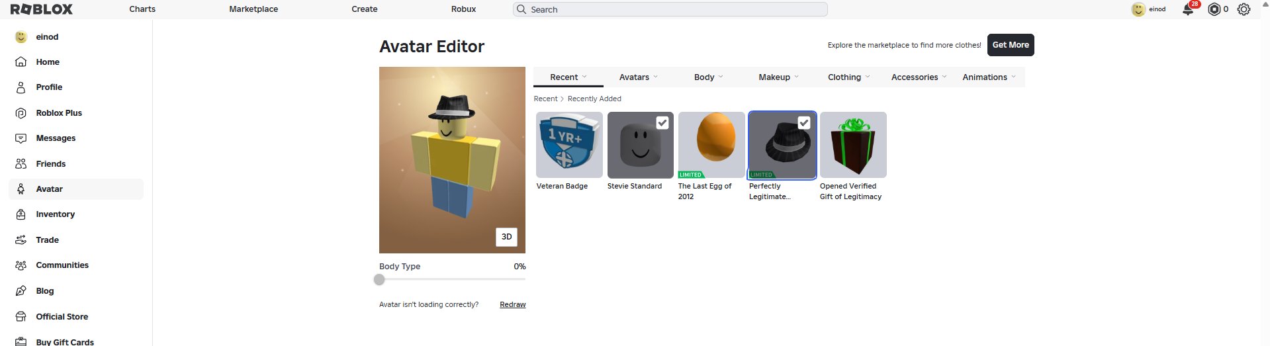Toggle the 3D avatar view button
Image resolution: width=1270 pixels, height=346 pixels.
(506, 237)
